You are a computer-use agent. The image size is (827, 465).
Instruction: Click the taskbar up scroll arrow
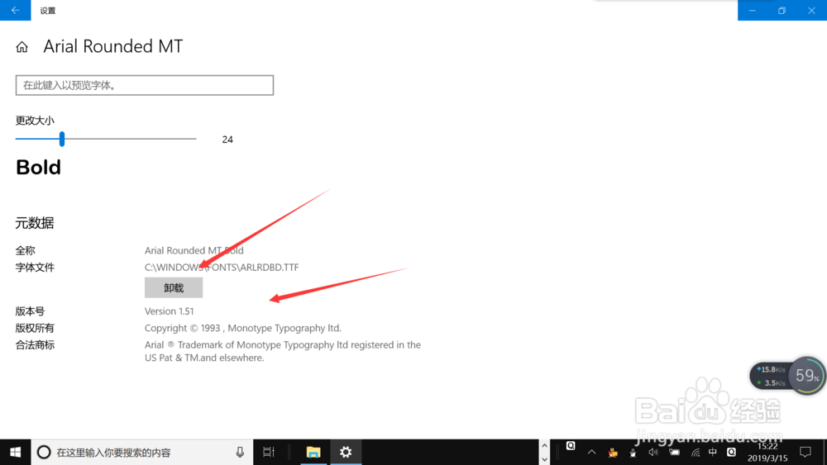tap(544, 445)
